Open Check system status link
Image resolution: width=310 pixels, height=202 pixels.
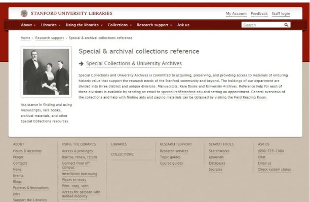(x=274, y=170)
